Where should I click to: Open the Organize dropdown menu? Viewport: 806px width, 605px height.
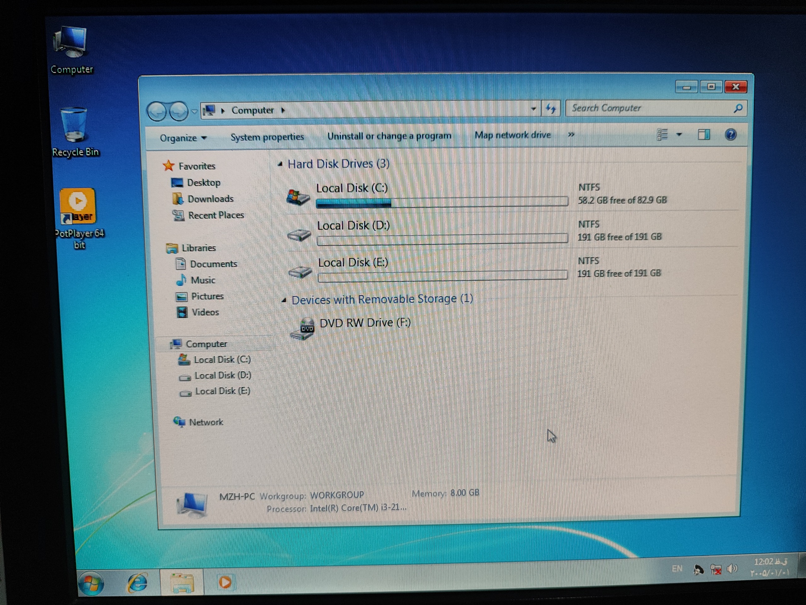tap(183, 138)
